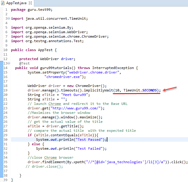Click '.click();' at end of line 35
This screenshot has height=182, width=188.
(x=179, y=162)
